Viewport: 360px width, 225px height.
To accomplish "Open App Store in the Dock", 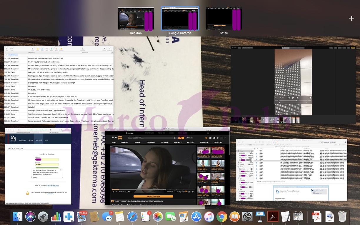I will pos(196,217).
